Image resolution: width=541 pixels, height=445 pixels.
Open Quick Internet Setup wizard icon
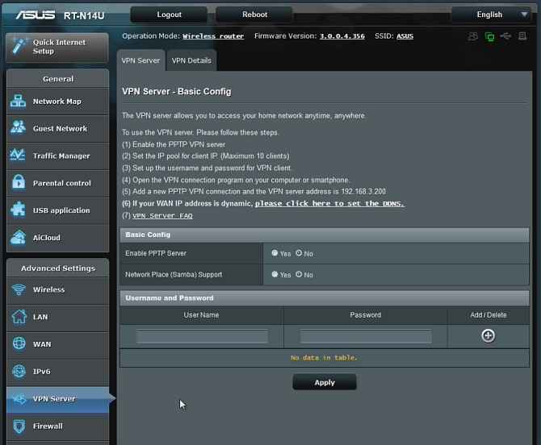pyautogui.click(x=19, y=47)
